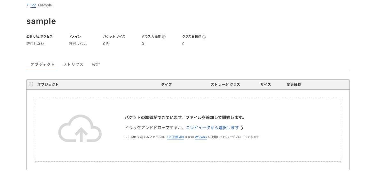The image size is (384, 186).
Task: Click the 0 B bucket size value
Action: (x=106, y=44)
